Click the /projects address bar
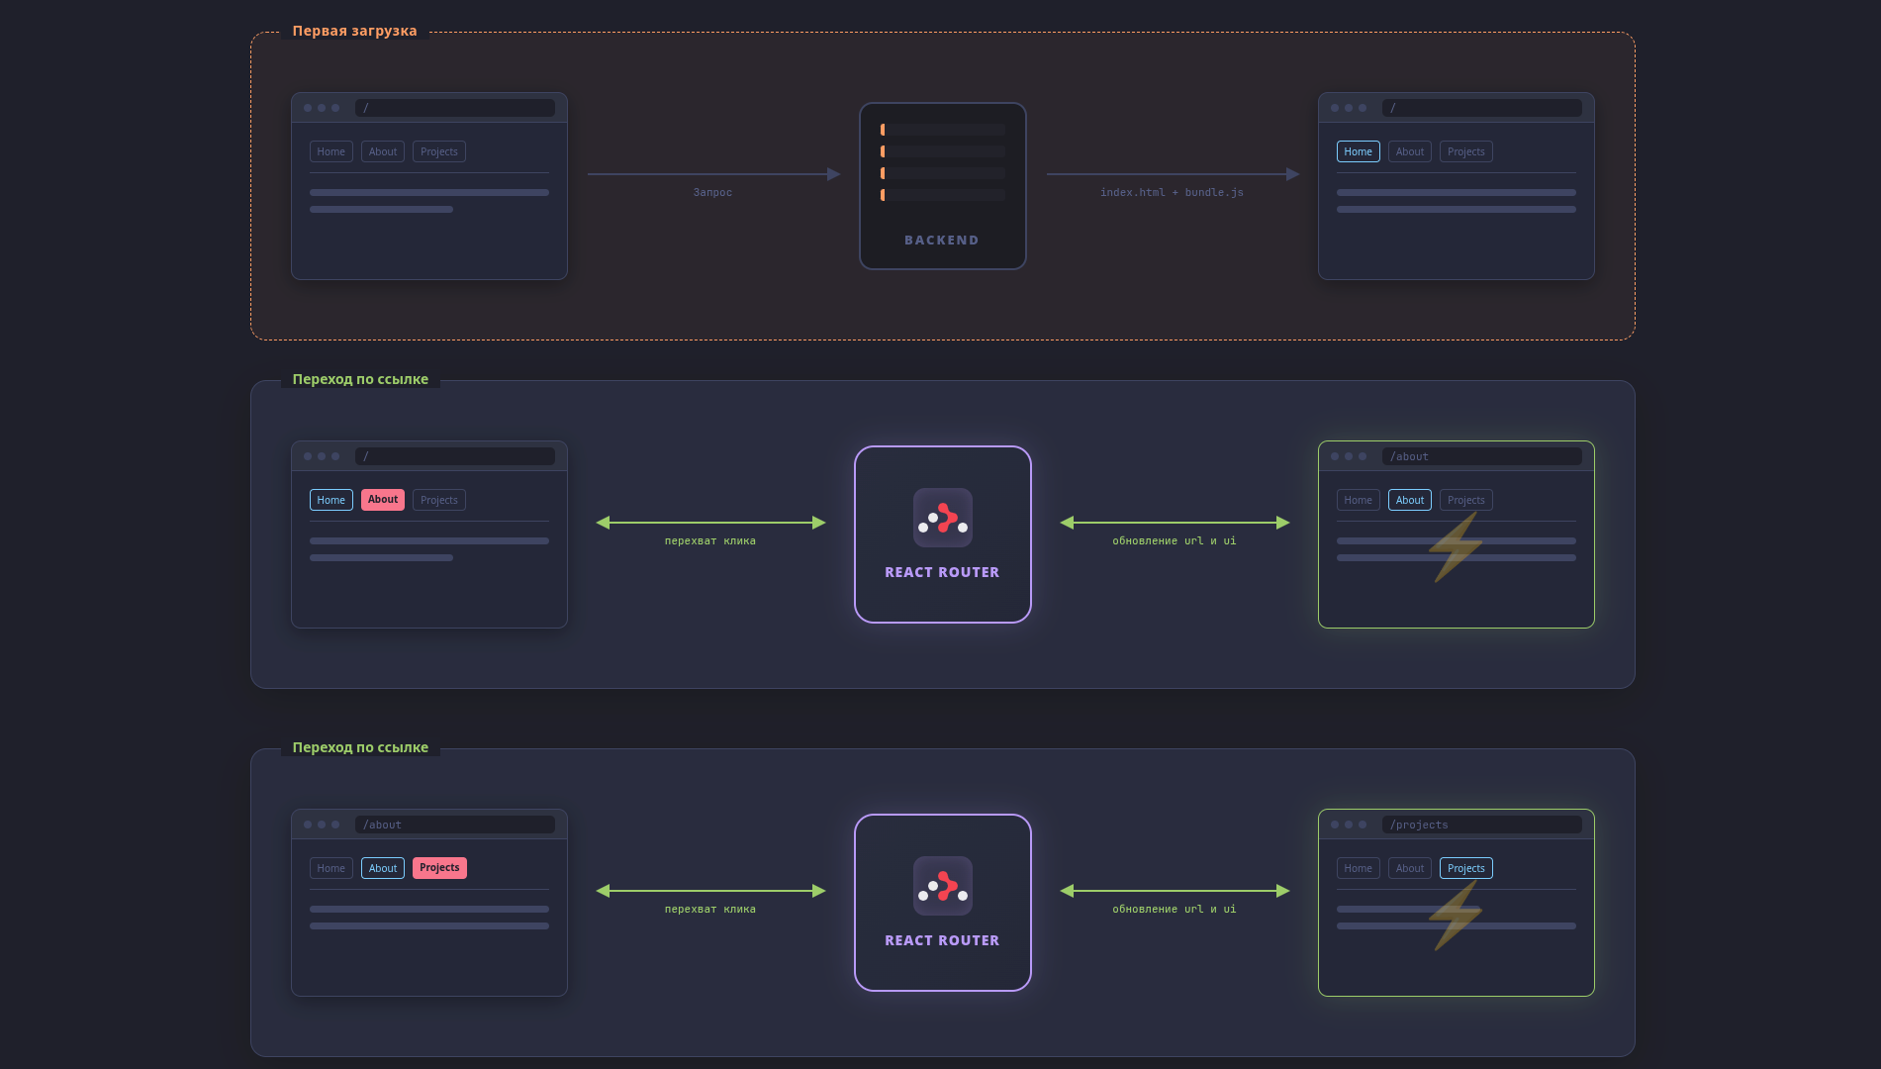 pos(1481,825)
